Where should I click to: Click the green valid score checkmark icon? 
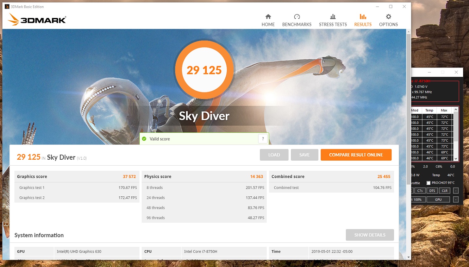click(x=144, y=139)
